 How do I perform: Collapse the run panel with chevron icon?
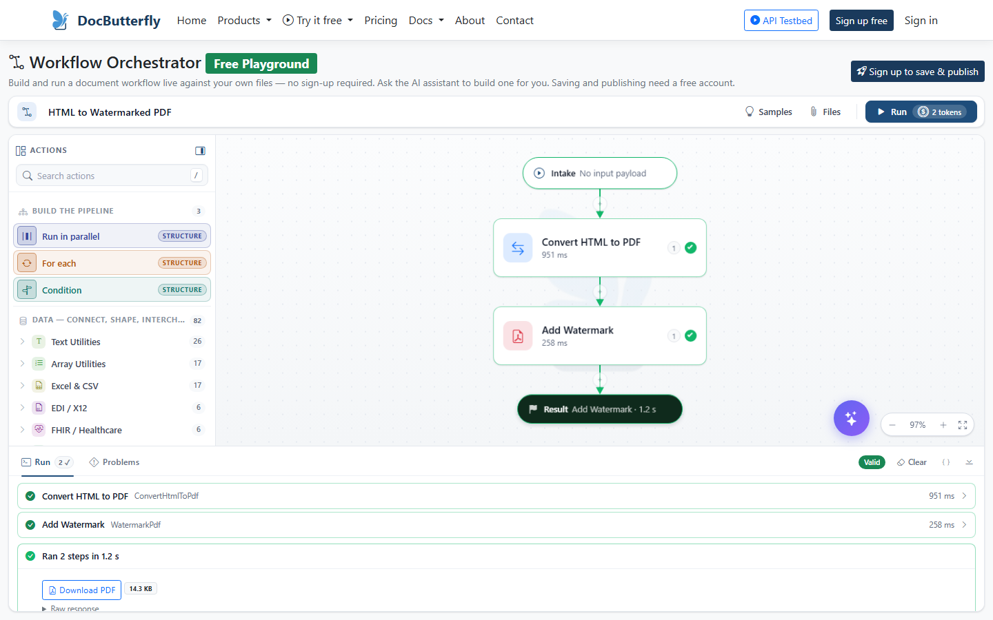(969, 462)
